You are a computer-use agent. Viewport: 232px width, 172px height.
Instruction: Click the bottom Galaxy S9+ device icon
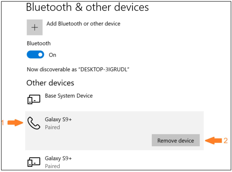[34, 162]
